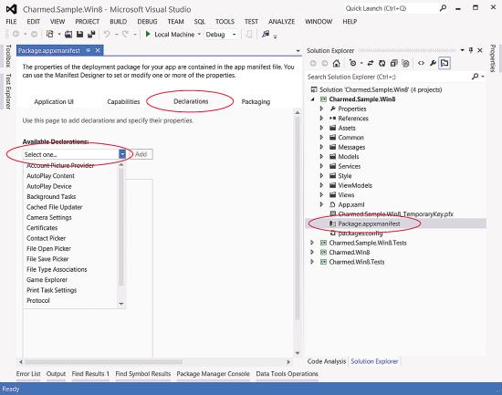
Task: Click the Quick Launch search magnifier icon
Action: [443, 8]
